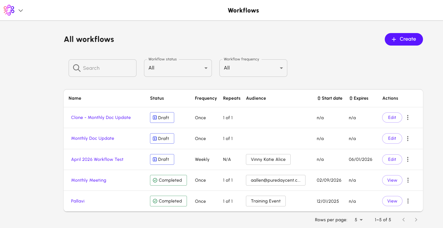Image resolution: width=443 pixels, height=228 pixels.
Task: Open more options for Pallavi workflow
Action: coord(408,201)
